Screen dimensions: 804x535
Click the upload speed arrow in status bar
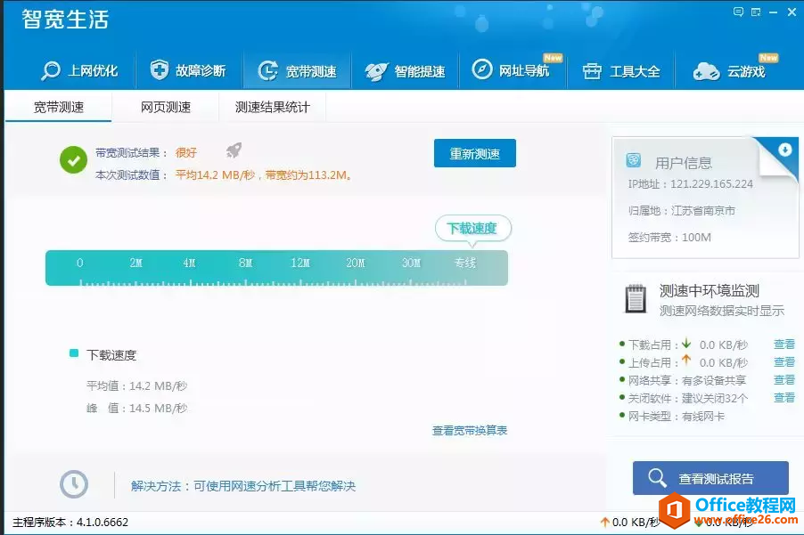point(604,523)
